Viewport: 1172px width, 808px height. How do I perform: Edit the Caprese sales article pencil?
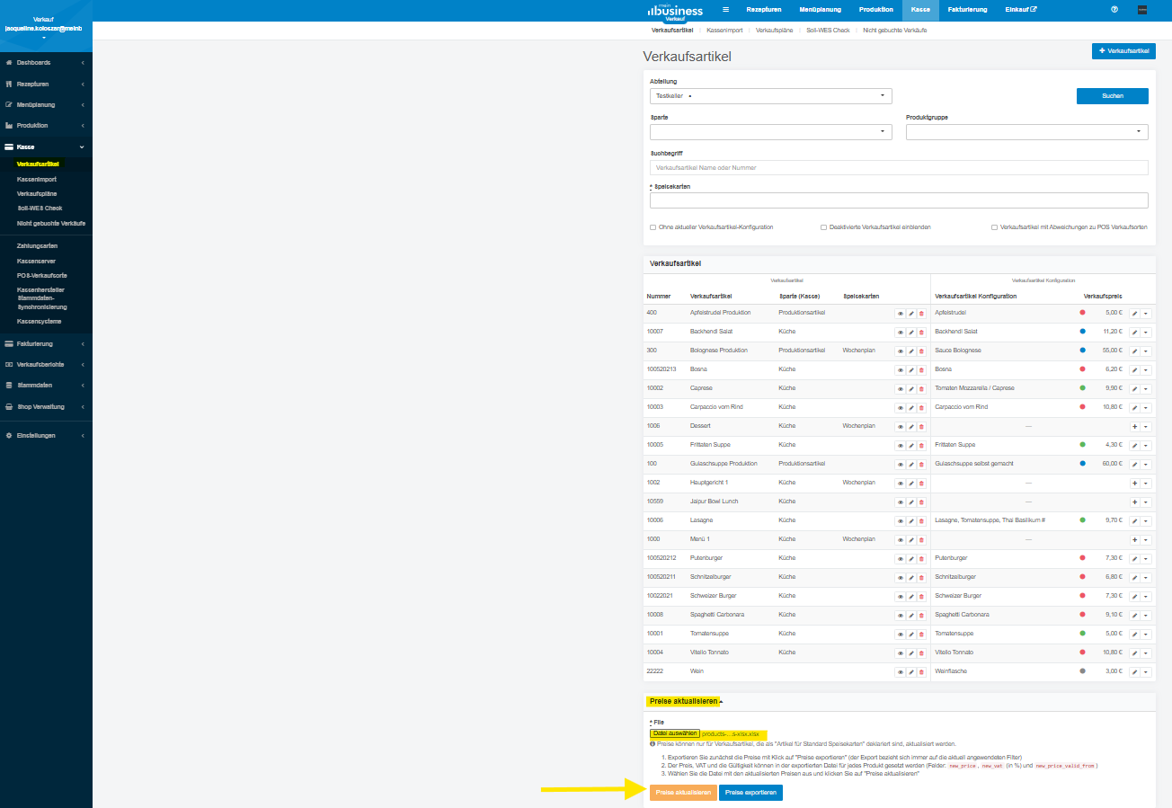coord(910,388)
